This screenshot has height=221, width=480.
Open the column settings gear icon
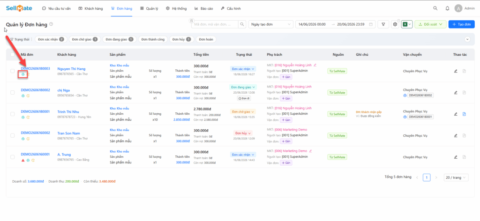395,24
